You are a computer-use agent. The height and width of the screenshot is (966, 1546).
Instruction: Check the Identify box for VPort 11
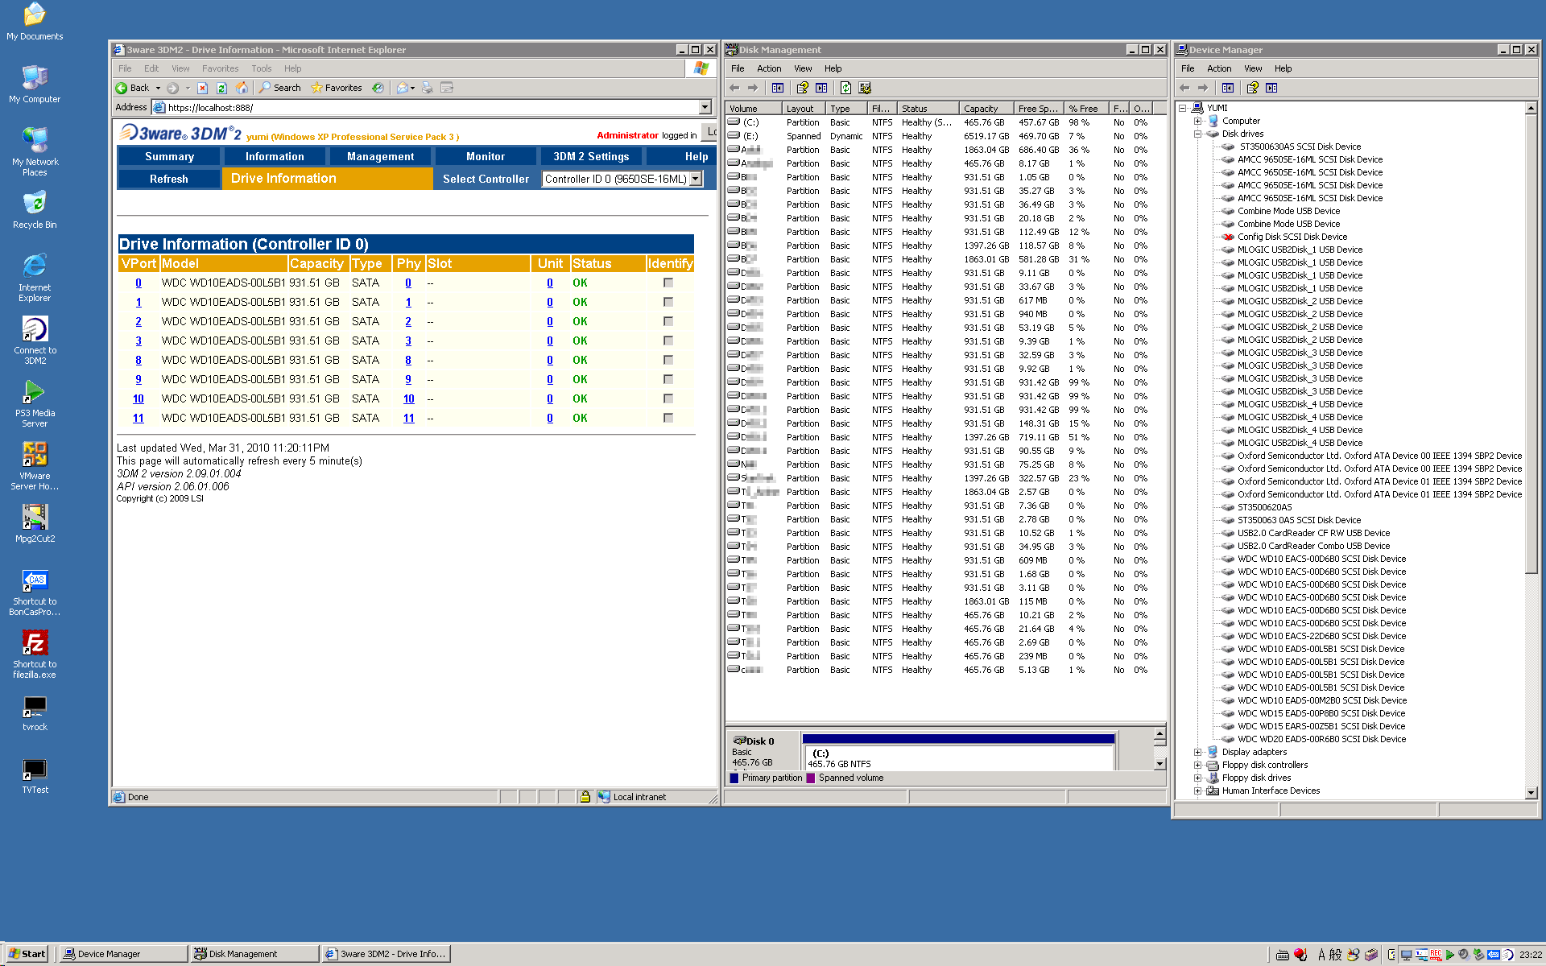668,418
